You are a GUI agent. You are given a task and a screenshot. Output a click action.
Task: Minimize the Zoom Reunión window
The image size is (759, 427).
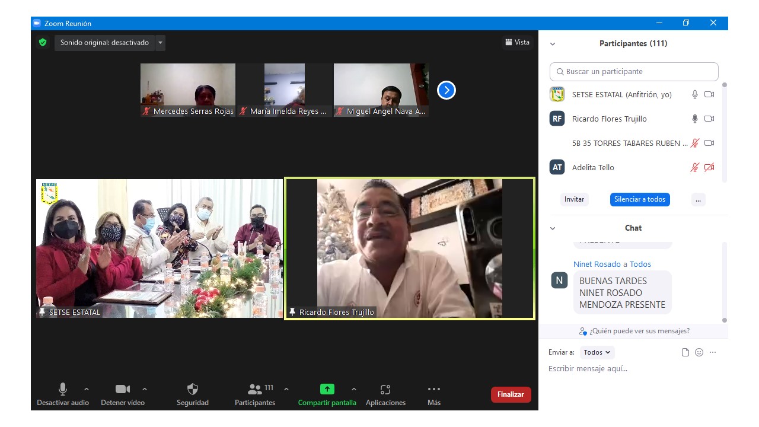pyautogui.click(x=659, y=23)
